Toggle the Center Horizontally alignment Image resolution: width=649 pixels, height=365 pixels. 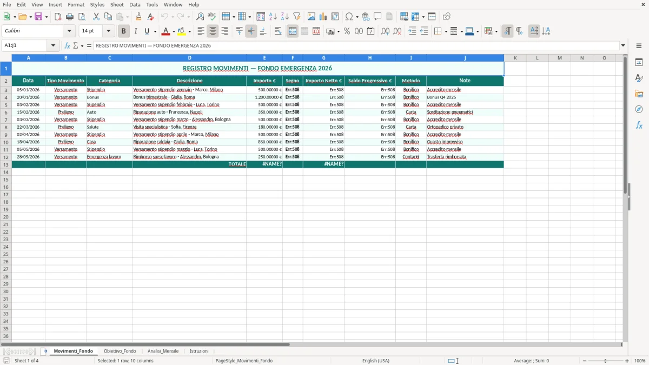click(x=213, y=31)
